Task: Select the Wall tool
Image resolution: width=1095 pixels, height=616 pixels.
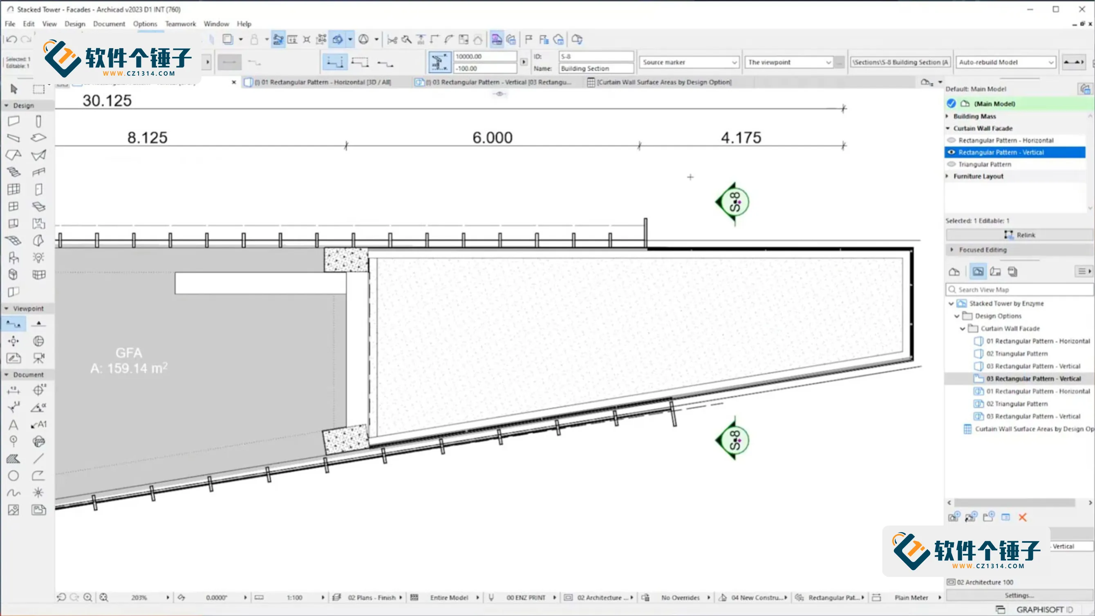Action: tap(13, 121)
